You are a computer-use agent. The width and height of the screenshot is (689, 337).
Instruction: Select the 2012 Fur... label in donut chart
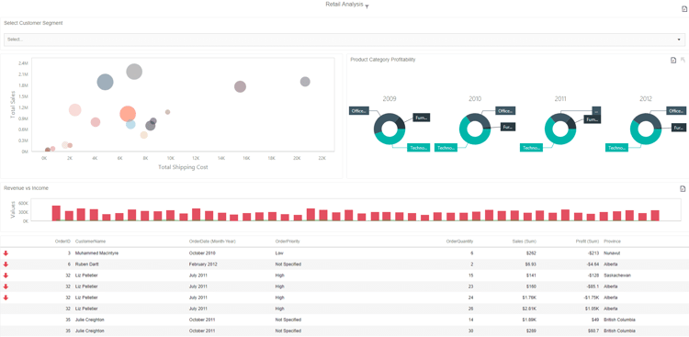coord(679,127)
